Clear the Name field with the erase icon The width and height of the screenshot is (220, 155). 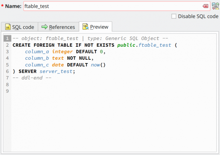(x=205, y=6)
